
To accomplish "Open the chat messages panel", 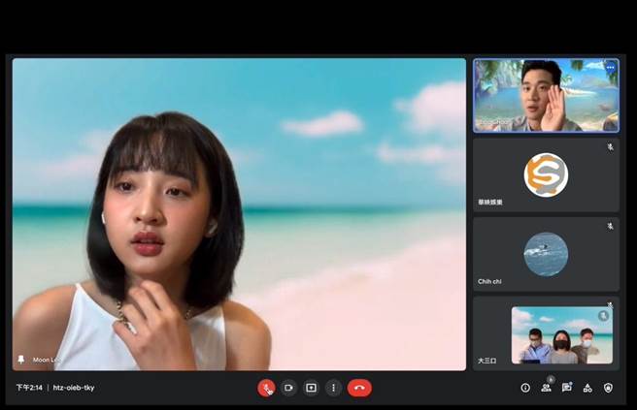I will click(567, 388).
